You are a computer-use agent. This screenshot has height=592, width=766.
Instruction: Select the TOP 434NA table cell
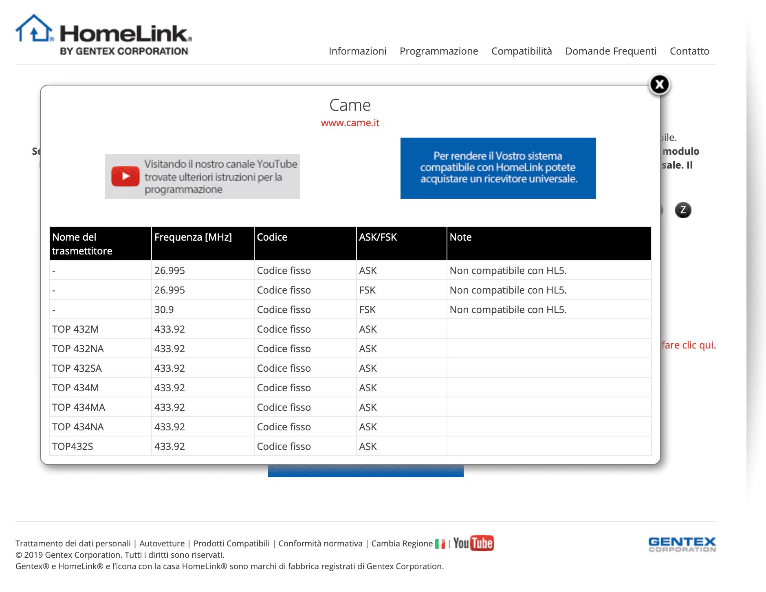[x=100, y=427]
